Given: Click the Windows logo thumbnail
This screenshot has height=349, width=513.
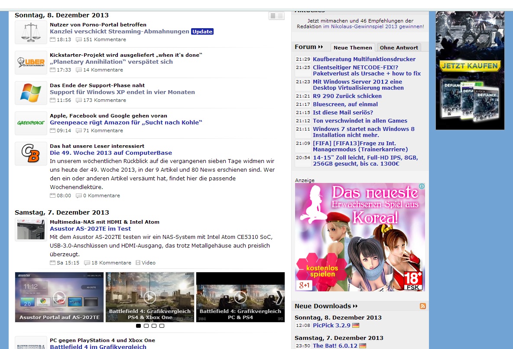Looking at the screenshot, I should pyautogui.click(x=31, y=93).
